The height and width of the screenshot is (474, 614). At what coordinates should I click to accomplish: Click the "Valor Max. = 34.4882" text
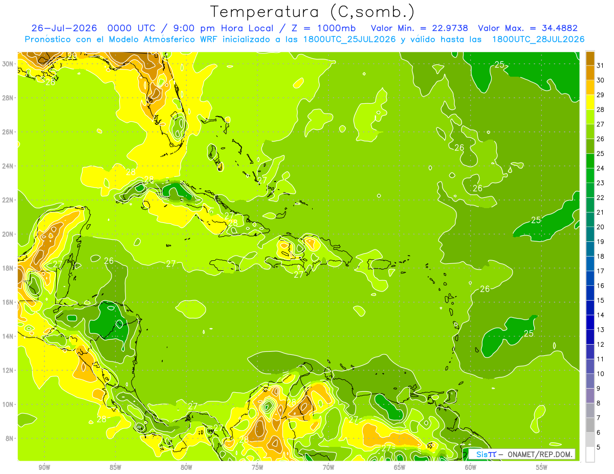528,28
